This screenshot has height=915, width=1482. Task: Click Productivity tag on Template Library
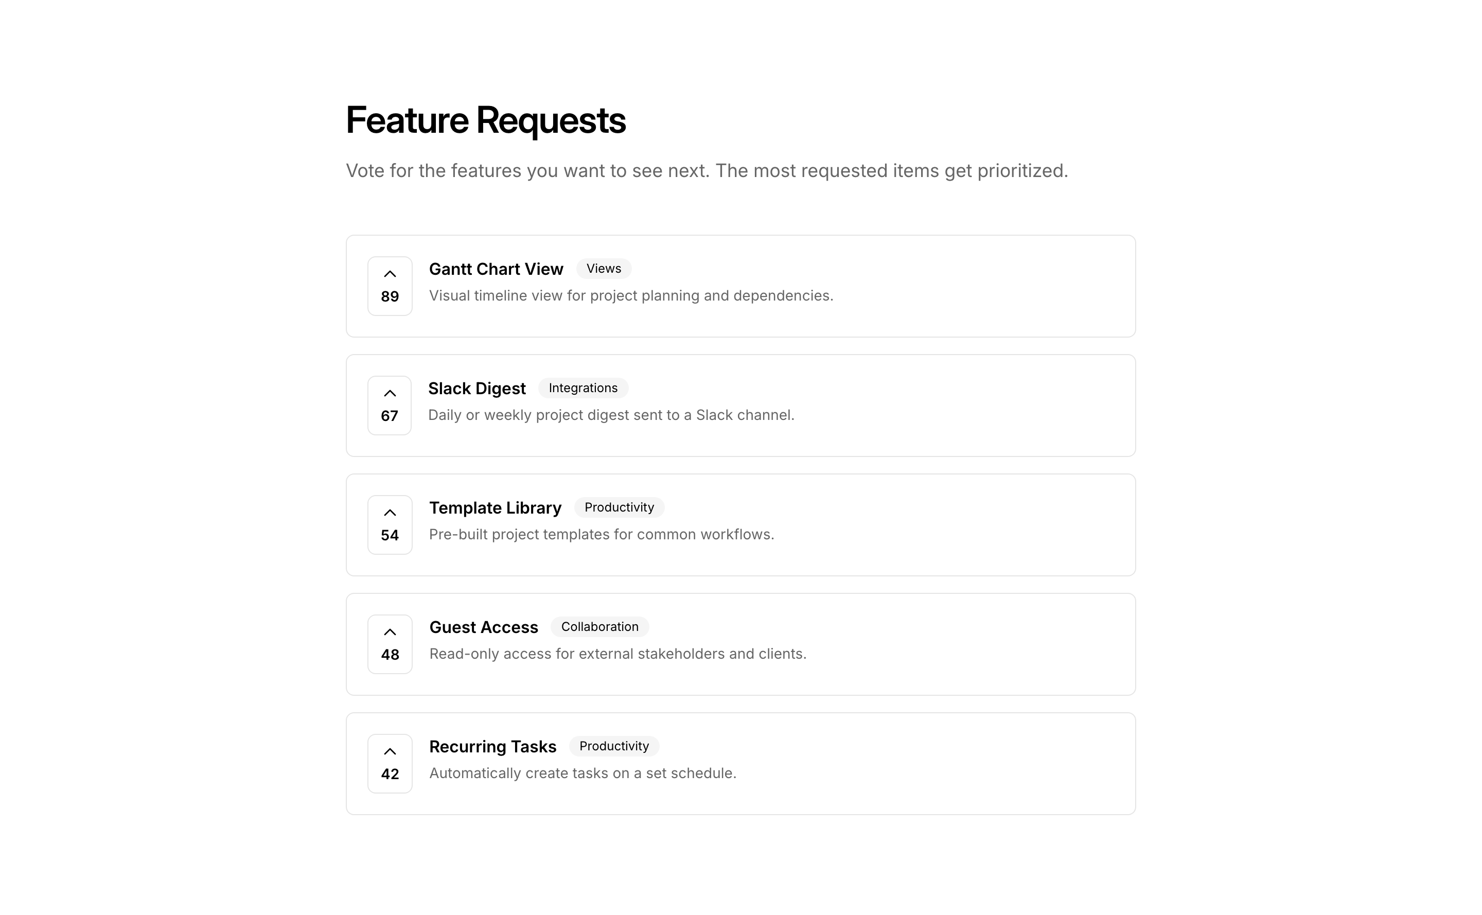619,507
